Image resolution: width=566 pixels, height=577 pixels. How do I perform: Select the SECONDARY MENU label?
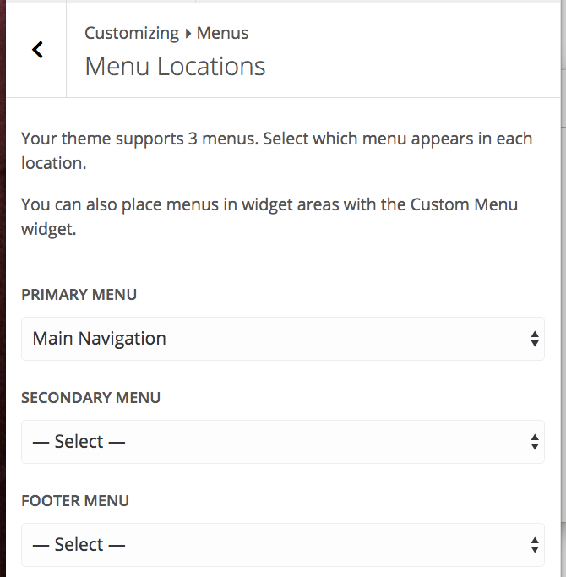coord(90,398)
